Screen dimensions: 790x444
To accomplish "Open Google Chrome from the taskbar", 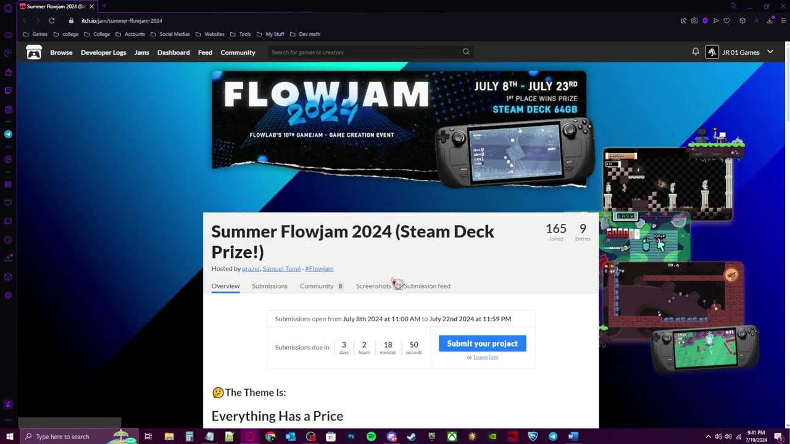I will 270,437.
